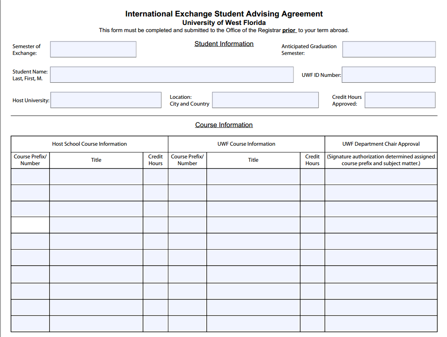Image resolution: width=447 pixels, height=337 pixels.
Task: Click the Semester of Exchange input field
Action: [x=93, y=49]
